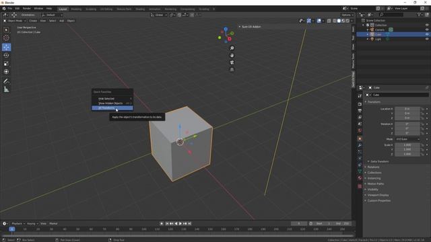Open the Add menu in viewport header
Viewport: 431px width, 242px height.
pyautogui.click(x=61, y=21)
